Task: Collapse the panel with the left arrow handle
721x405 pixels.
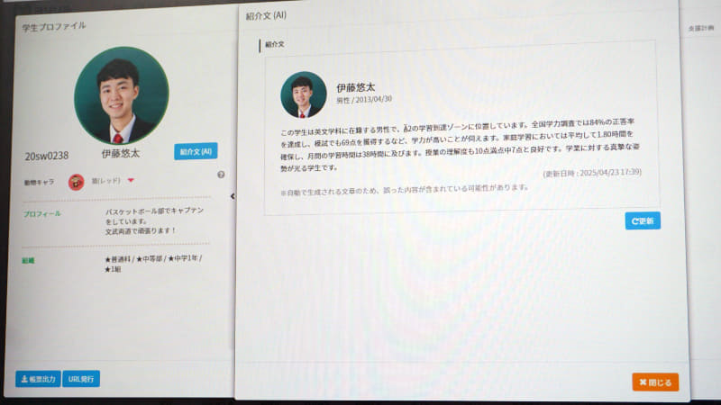Action: tap(233, 196)
